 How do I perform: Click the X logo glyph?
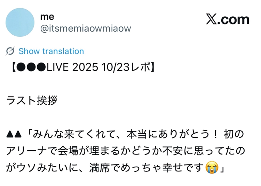(211, 19)
